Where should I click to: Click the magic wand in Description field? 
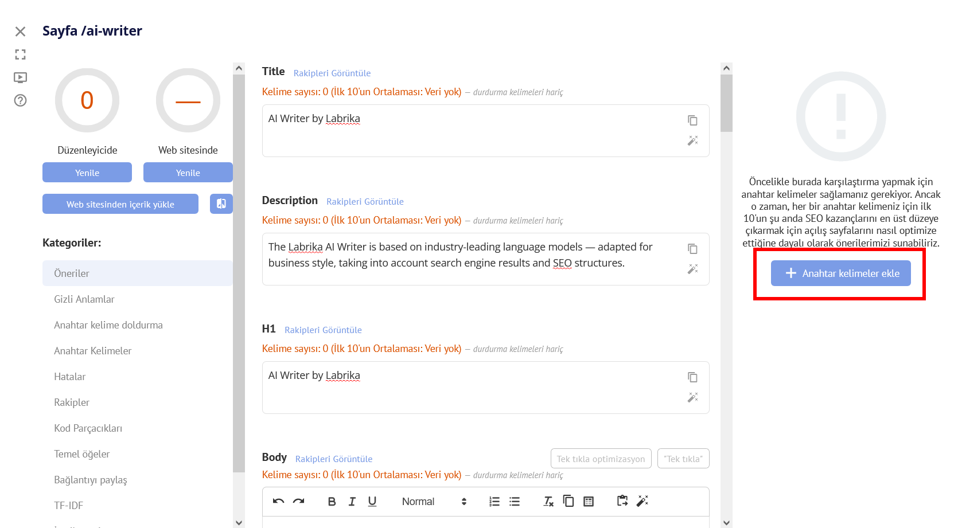click(x=692, y=269)
